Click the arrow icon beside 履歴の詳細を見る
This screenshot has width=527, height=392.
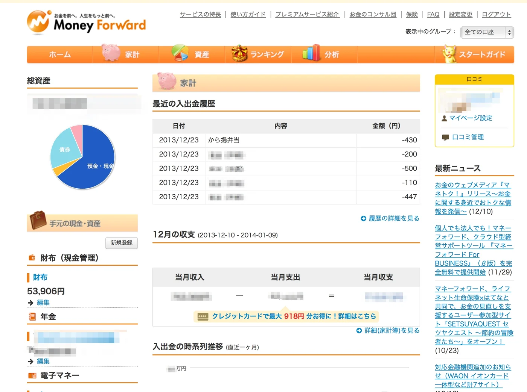[363, 218]
